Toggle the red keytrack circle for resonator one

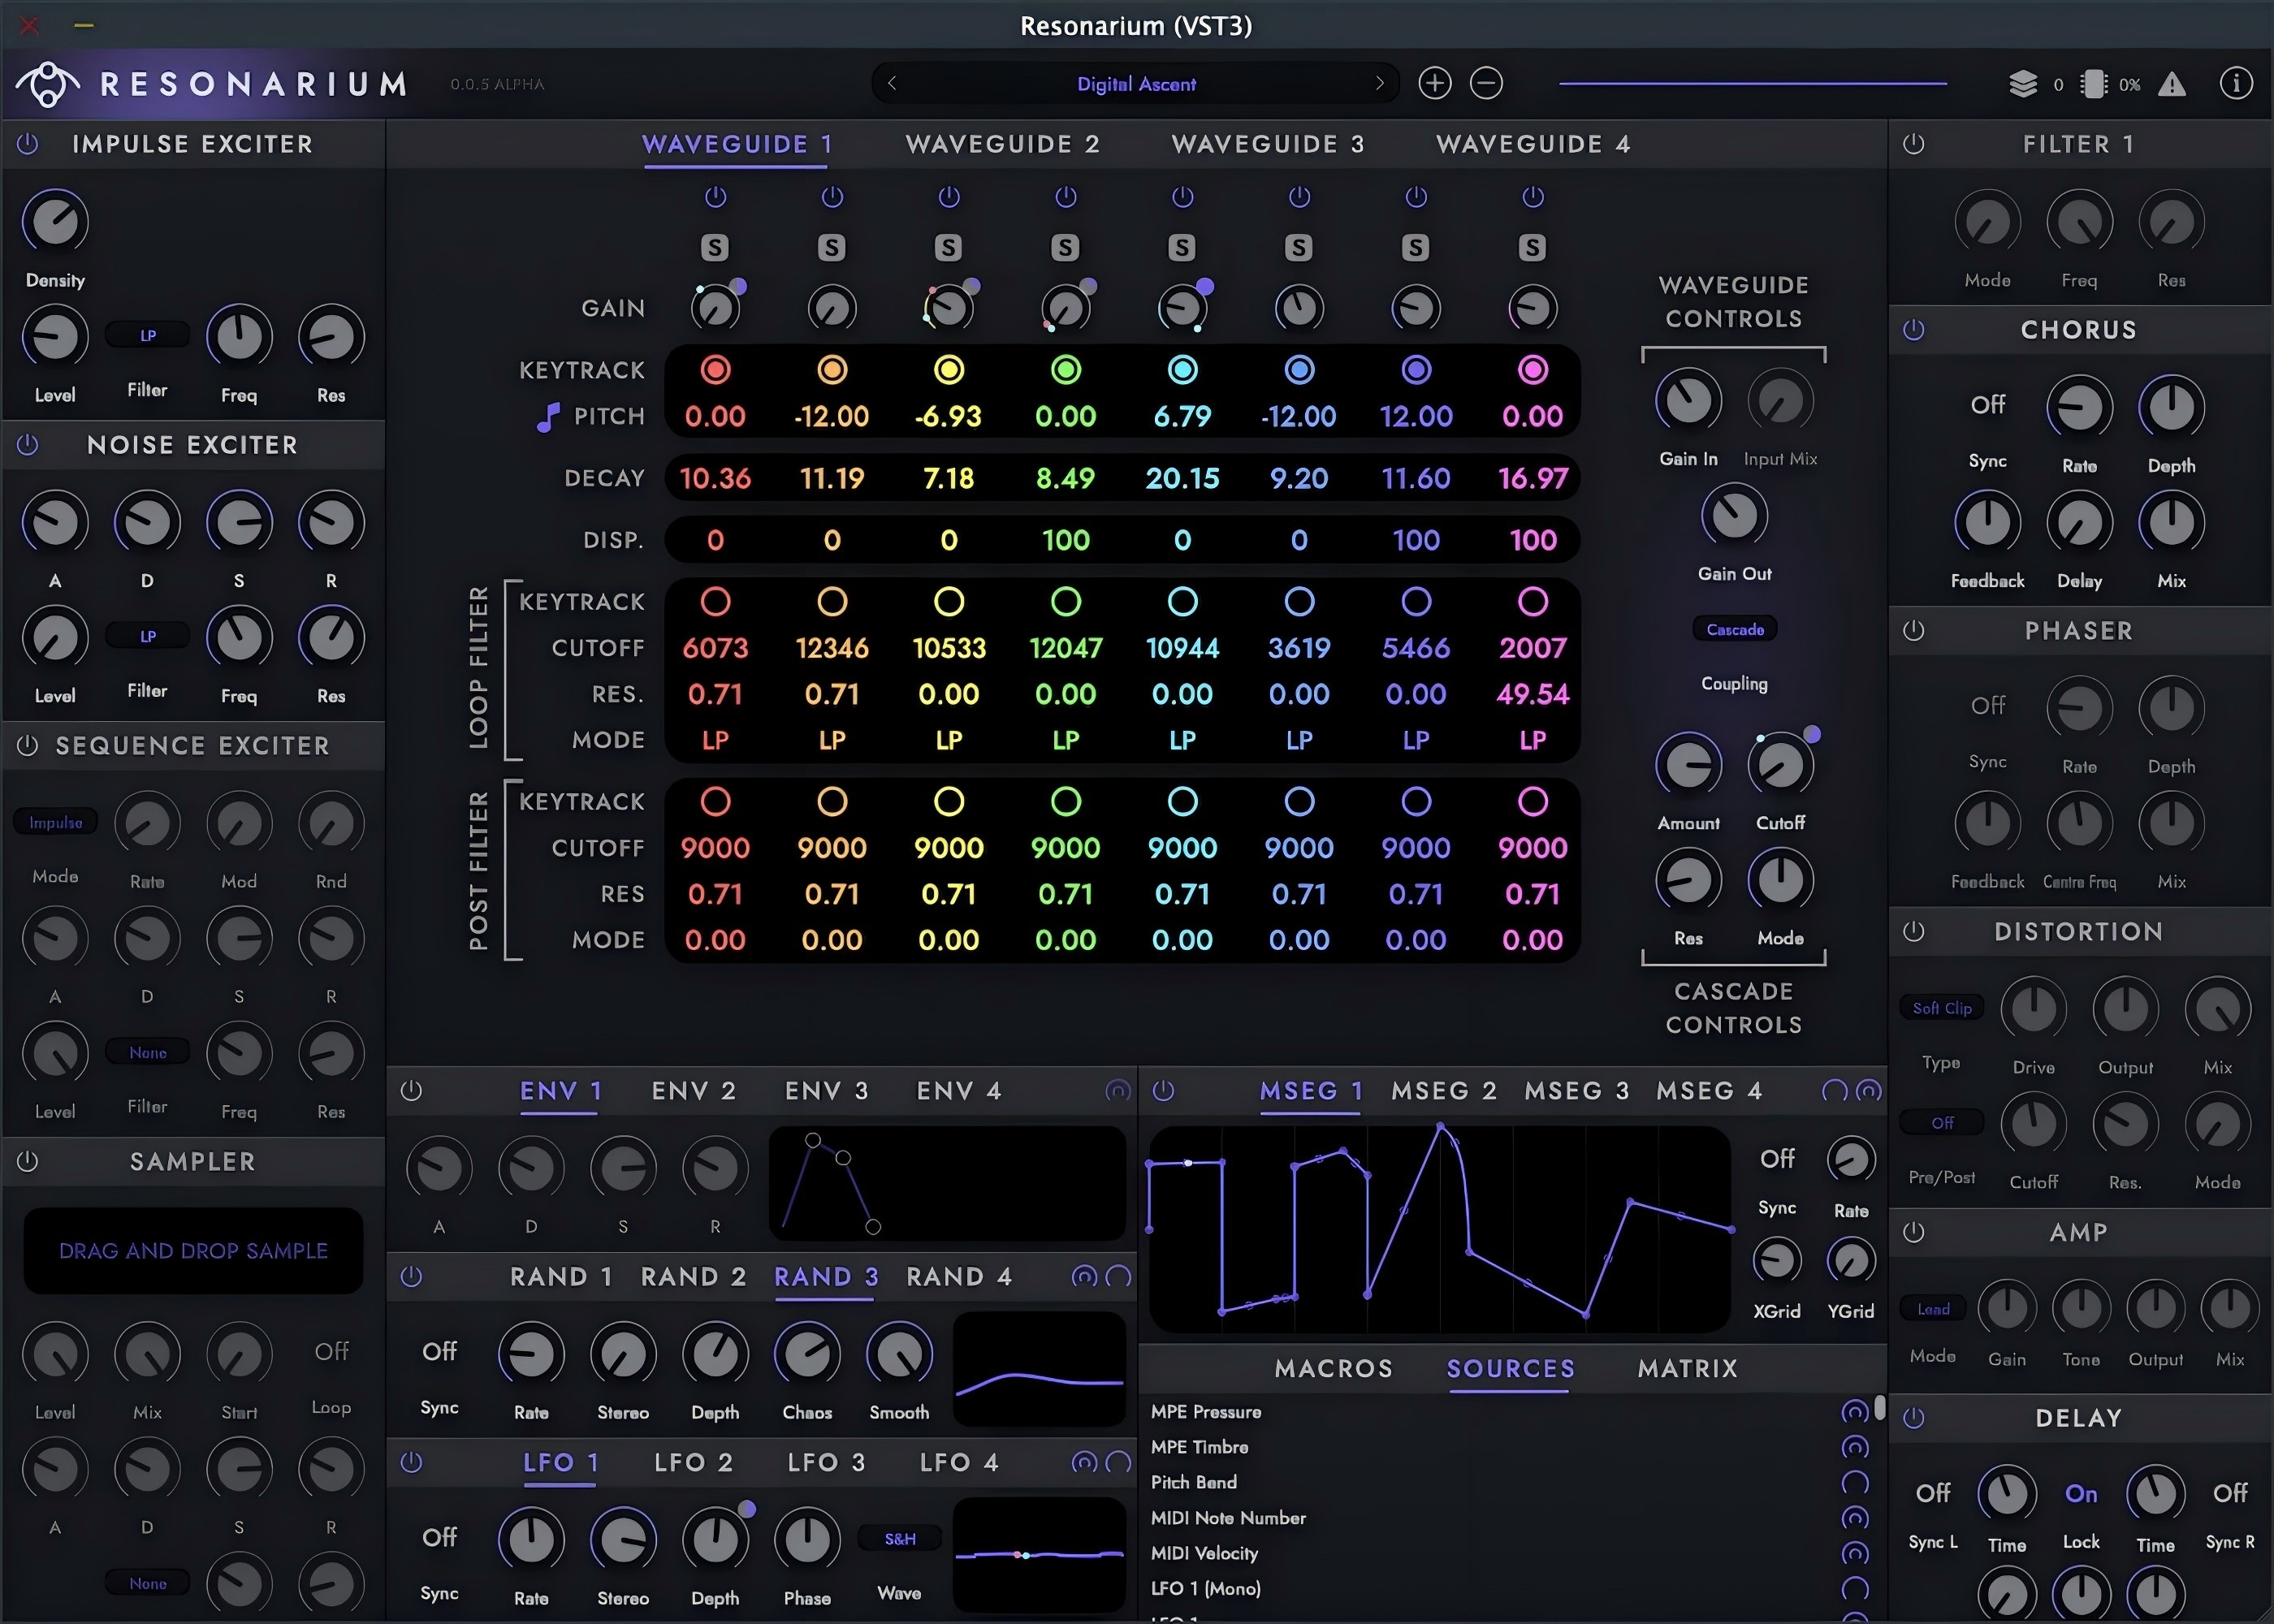715,370
